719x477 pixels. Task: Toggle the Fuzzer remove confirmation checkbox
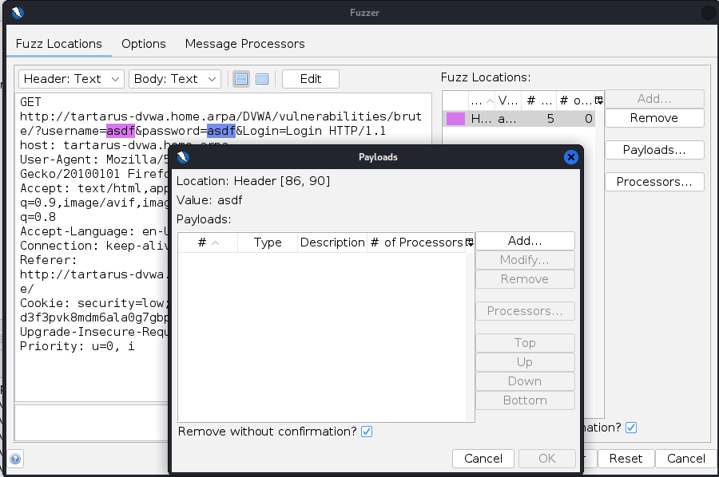click(631, 428)
